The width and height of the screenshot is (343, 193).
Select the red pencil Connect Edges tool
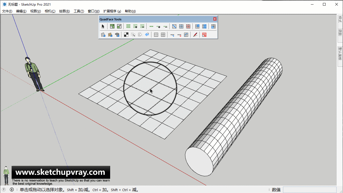[x=195, y=35]
